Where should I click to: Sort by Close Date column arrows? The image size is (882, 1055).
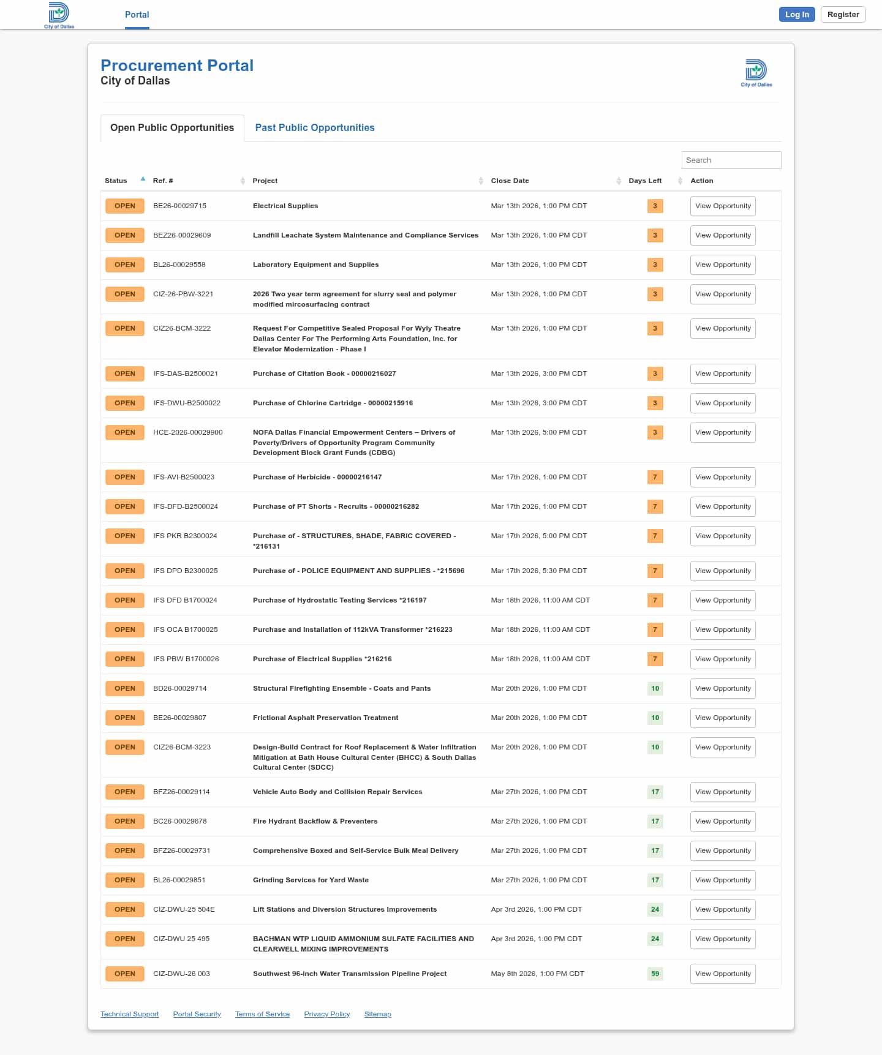(618, 181)
